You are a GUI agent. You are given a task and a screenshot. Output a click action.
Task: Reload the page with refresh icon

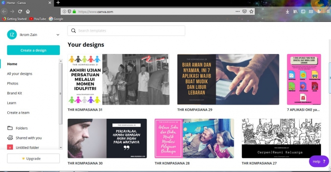[20, 12]
